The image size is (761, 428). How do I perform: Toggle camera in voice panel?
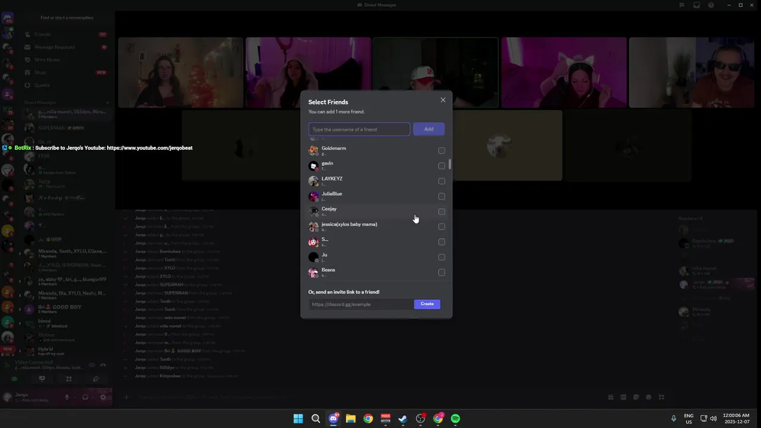click(15, 379)
